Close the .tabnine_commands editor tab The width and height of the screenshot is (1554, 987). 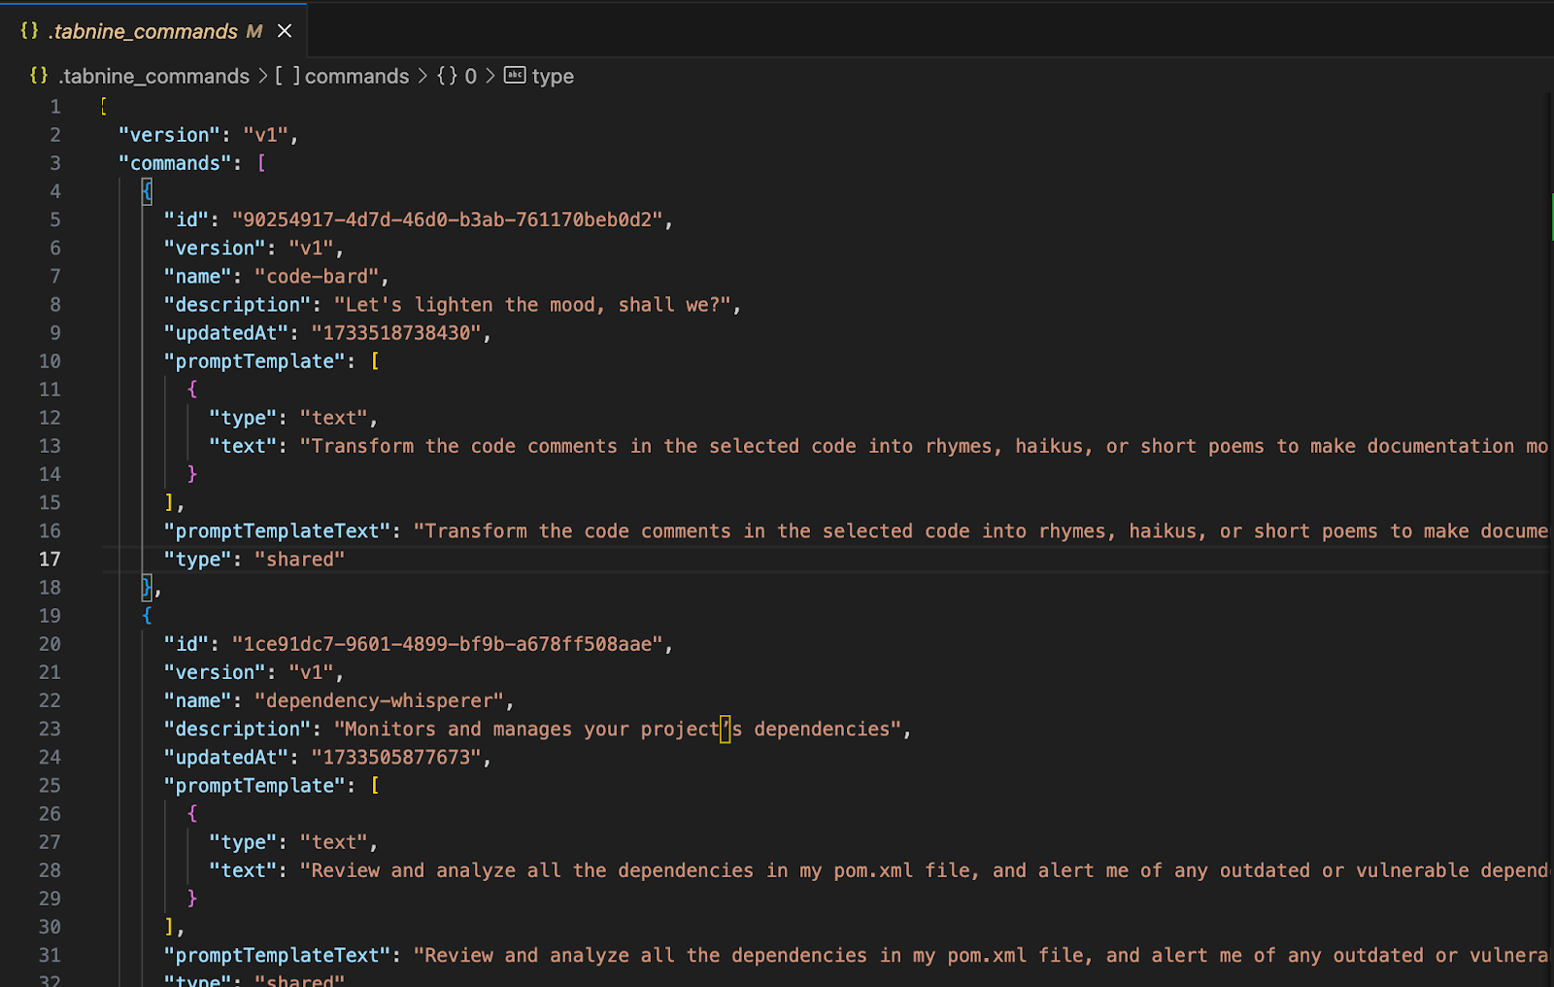pyautogui.click(x=285, y=31)
